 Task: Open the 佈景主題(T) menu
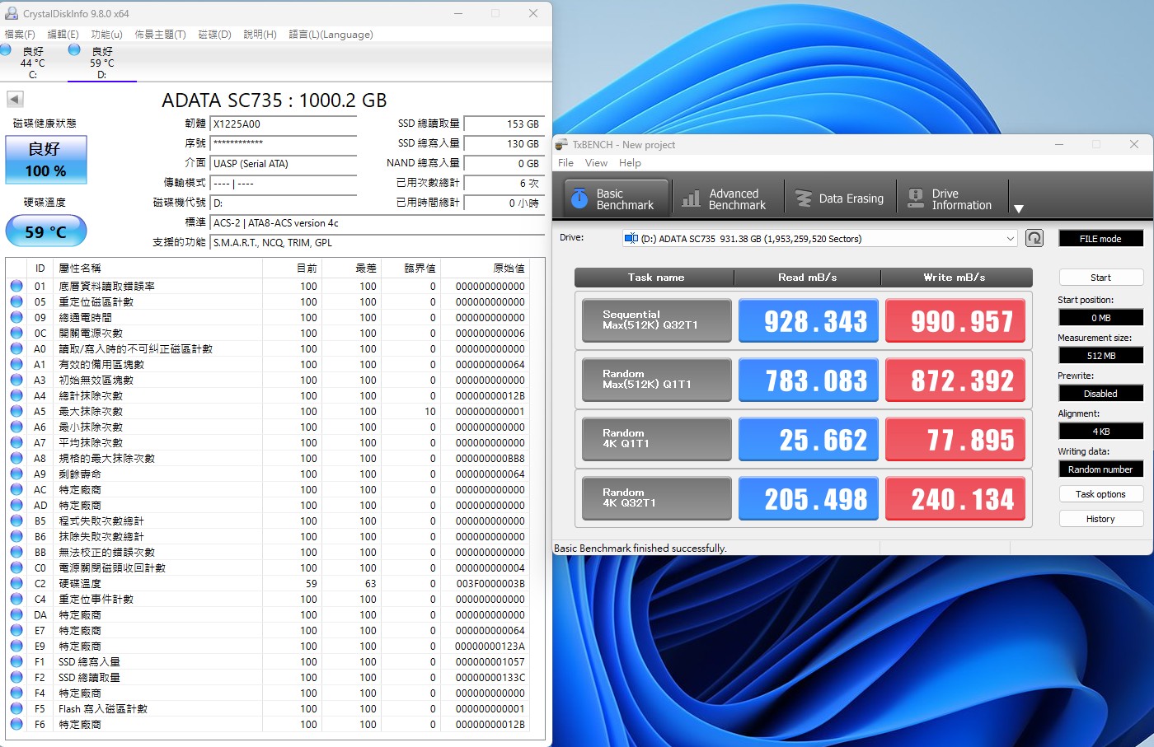[x=160, y=35]
